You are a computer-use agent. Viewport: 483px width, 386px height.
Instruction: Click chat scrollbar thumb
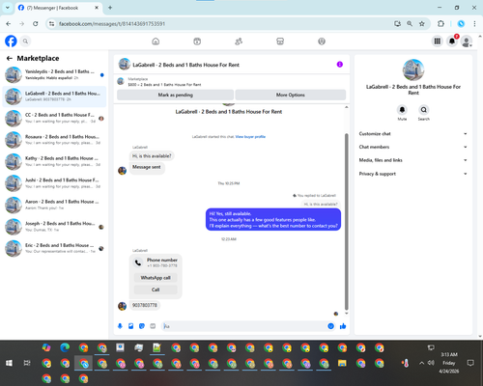click(x=347, y=222)
